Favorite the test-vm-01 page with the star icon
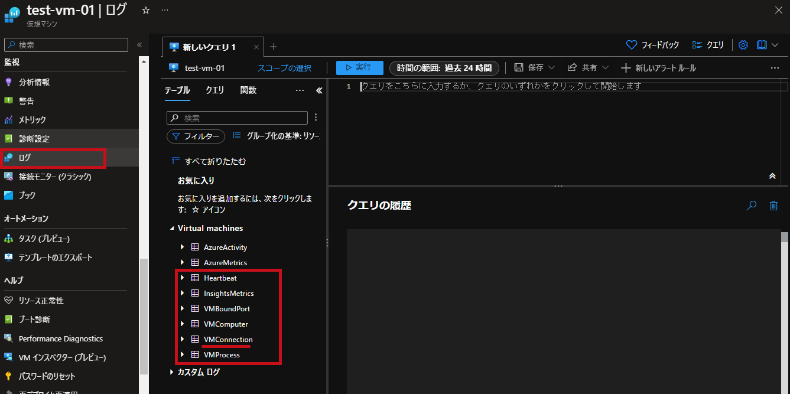The width and height of the screenshot is (790, 394). coord(146,10)
